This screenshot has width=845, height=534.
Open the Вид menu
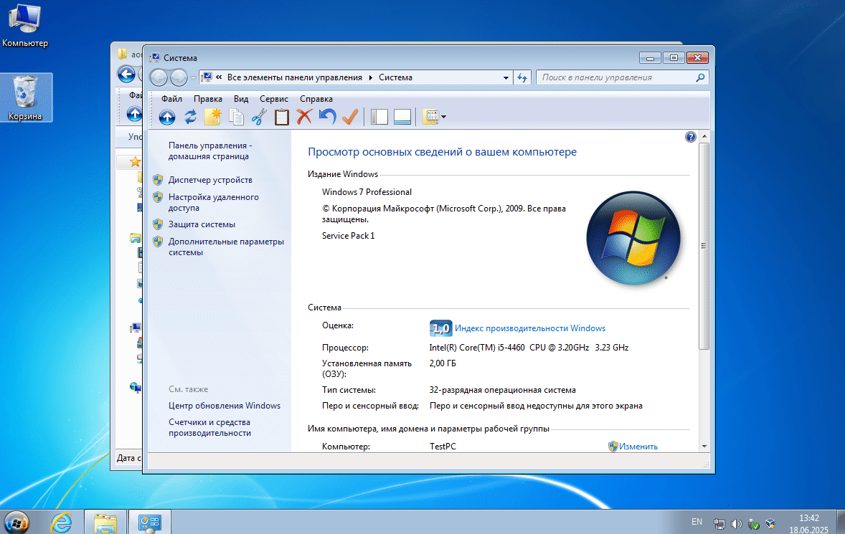[241, 99]
